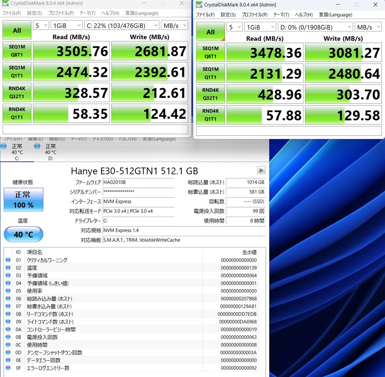Open 1GiB test size dropdown in right window
The width and height of the screenshot is (385, 377).
(260, 27)
